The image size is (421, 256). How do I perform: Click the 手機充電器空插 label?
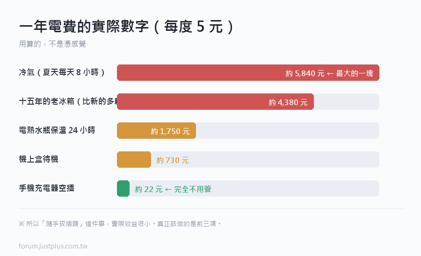46,188
